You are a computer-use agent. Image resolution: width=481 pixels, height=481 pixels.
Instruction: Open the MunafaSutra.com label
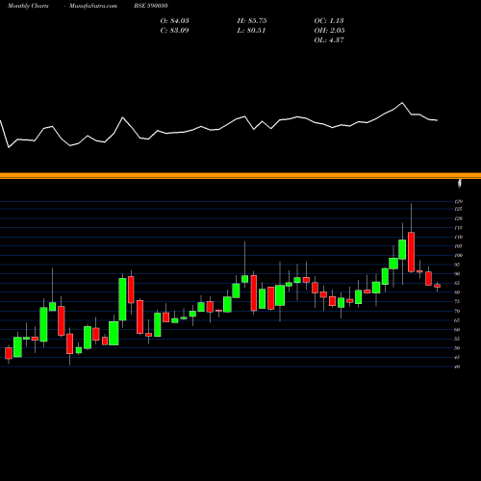93,6
